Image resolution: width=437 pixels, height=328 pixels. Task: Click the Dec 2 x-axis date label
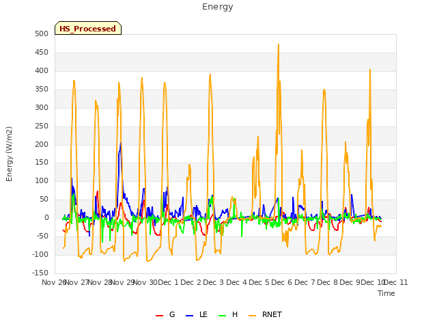point(191,282)
